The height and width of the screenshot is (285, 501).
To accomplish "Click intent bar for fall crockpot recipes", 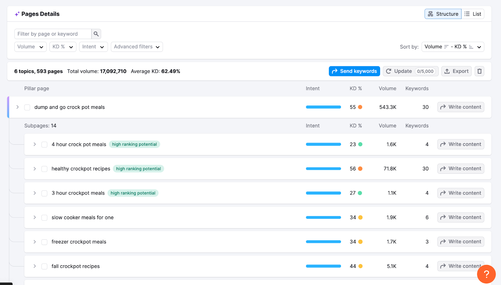I will tap(323, 266).
